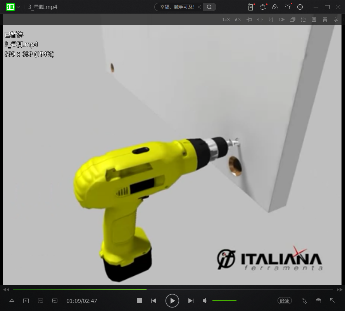The image size is (345, 311).
Task: Click the magnifier search button
Action: pos(209,7)
